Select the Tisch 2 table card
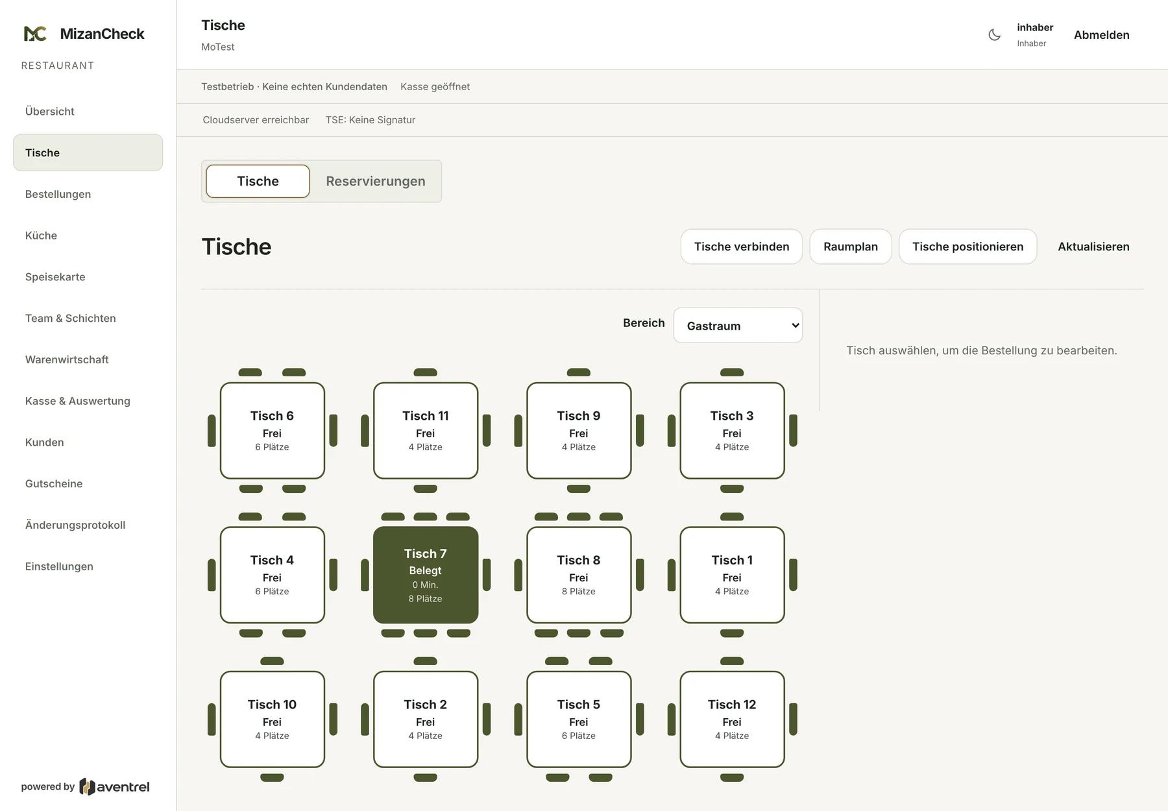The image size is (1168, 811). tap(426, 720)
